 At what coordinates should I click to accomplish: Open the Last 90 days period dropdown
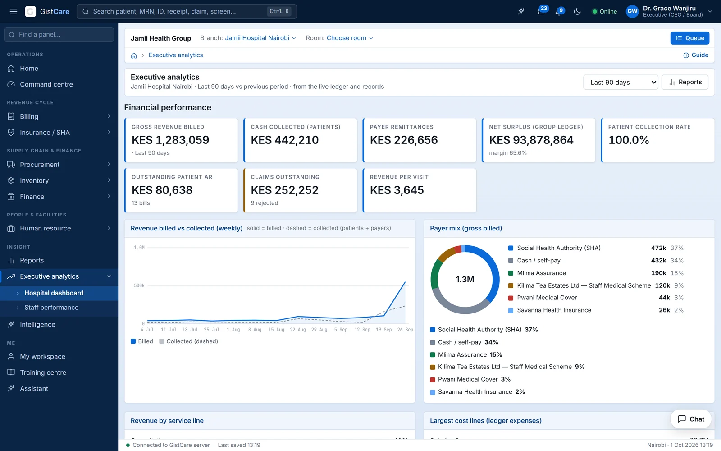621,82
